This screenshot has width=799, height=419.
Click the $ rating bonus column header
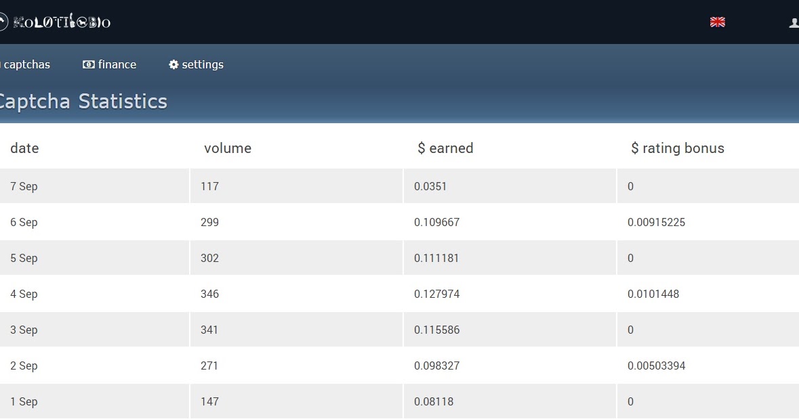coord(677,148)
